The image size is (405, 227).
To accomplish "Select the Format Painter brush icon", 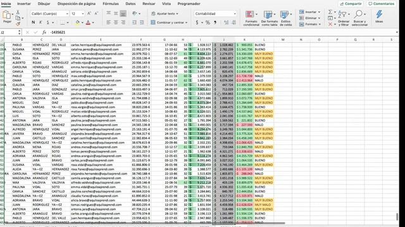I will coord(18,24).
